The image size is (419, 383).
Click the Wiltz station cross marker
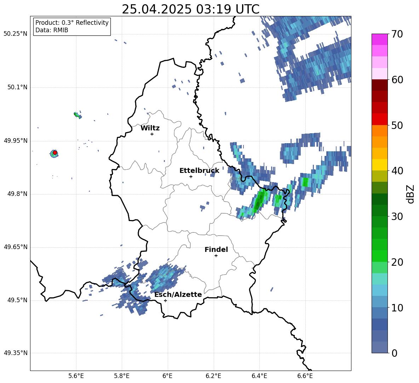[x=152, y=134]
